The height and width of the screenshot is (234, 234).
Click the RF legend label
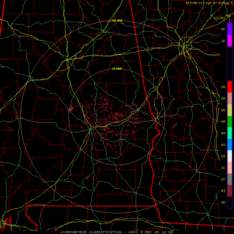tap(223, 29)
